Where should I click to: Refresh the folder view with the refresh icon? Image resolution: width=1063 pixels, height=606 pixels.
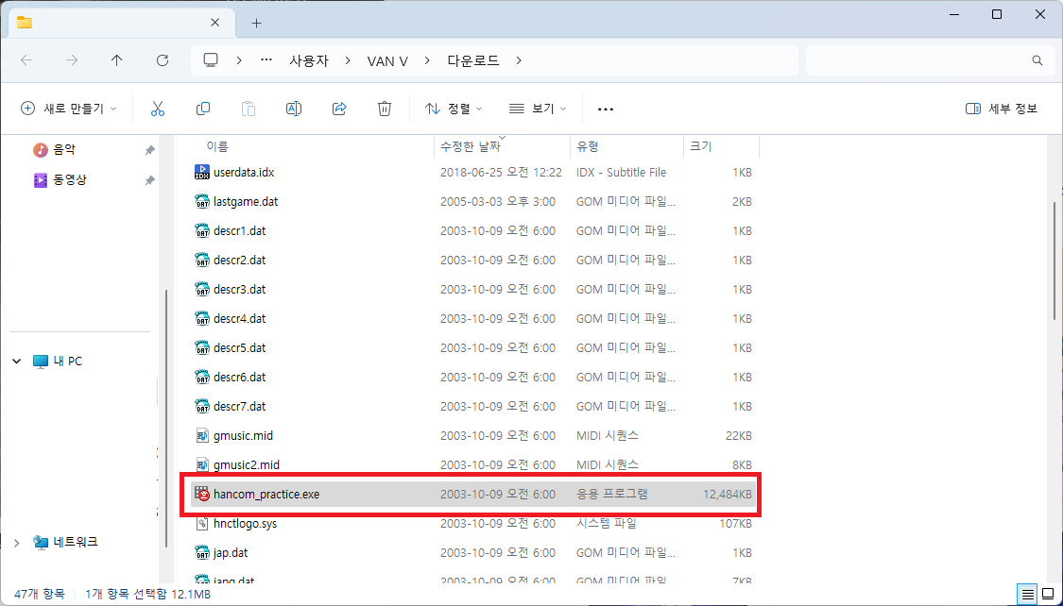click(162, 59)
